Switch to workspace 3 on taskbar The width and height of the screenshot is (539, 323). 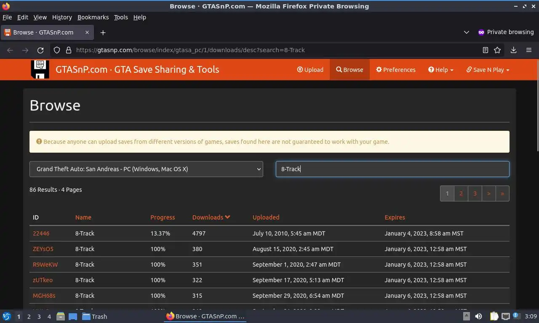pyautogui.click(x=39, y=317)
